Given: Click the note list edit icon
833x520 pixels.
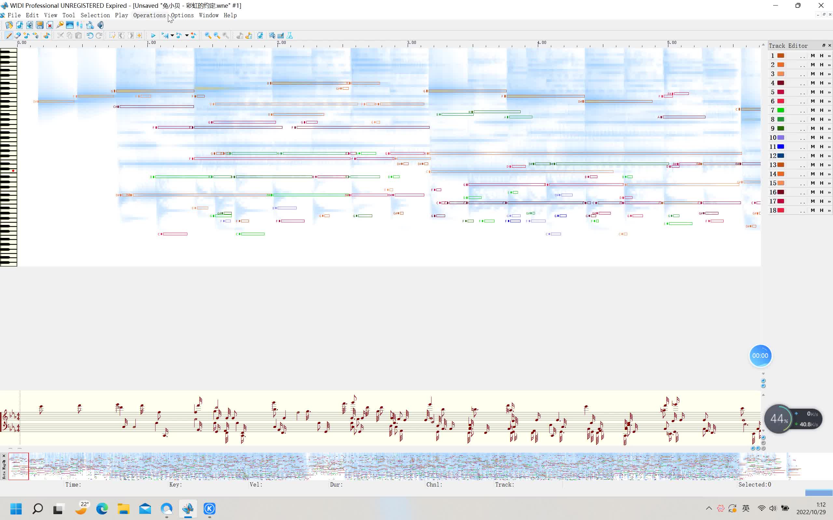Looking at the screenshot, I should coord(281,35).
